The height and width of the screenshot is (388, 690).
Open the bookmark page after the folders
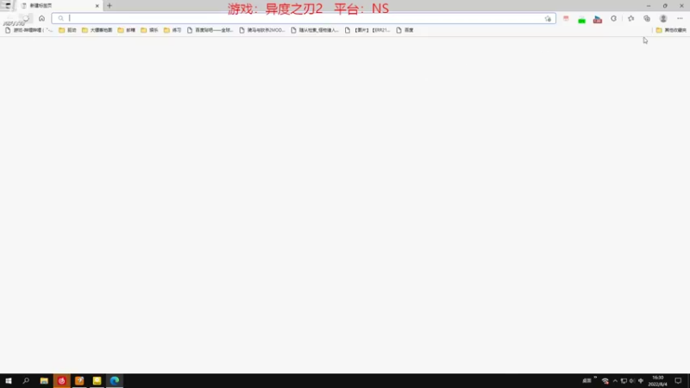pos(210,30)
